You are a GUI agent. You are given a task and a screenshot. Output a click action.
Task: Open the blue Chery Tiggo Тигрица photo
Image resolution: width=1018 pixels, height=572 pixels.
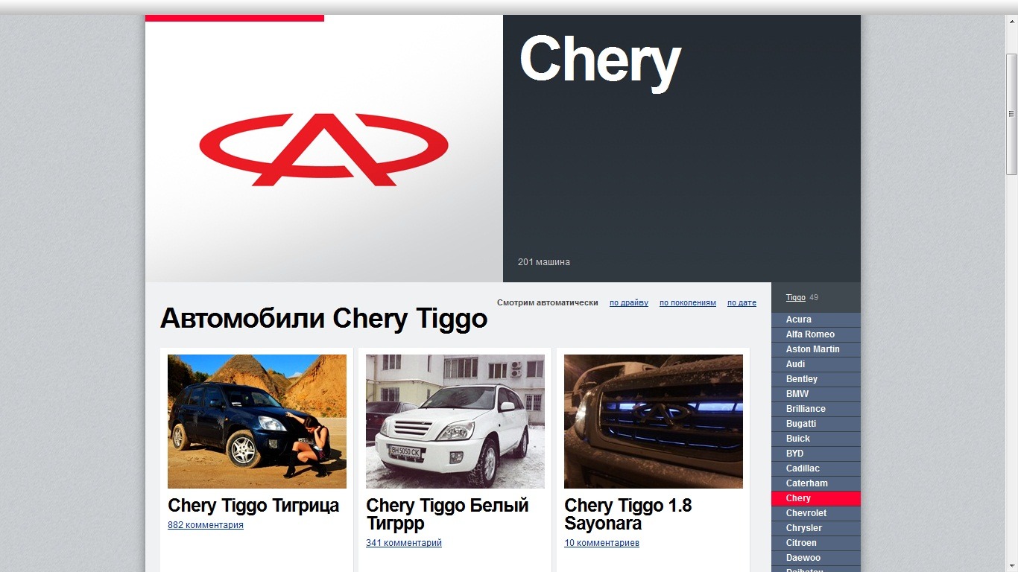257,422
